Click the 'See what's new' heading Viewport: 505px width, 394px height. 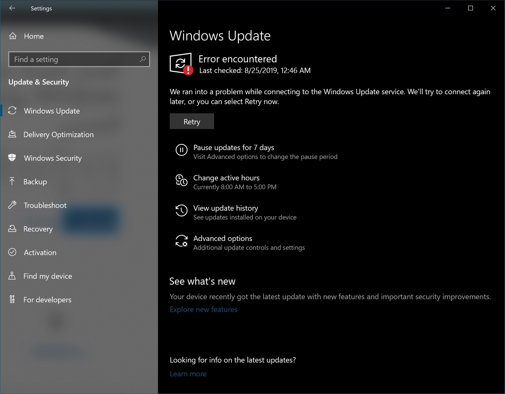(x=202, y=281)
